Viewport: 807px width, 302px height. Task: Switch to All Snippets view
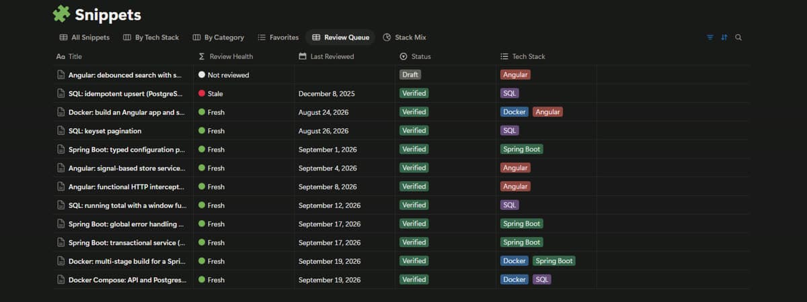(x=85, y=38)
